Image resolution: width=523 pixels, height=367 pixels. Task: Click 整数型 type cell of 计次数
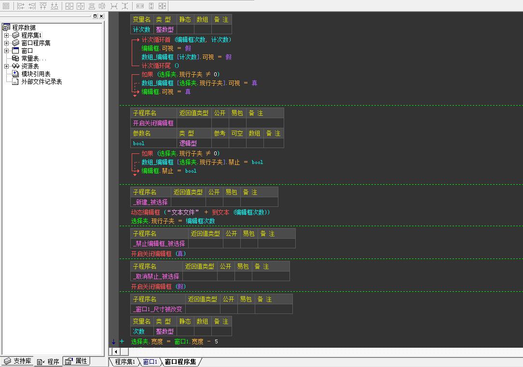click(x=165, y=30)
